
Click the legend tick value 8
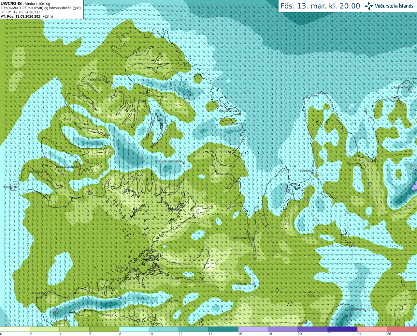coord(120,334)
